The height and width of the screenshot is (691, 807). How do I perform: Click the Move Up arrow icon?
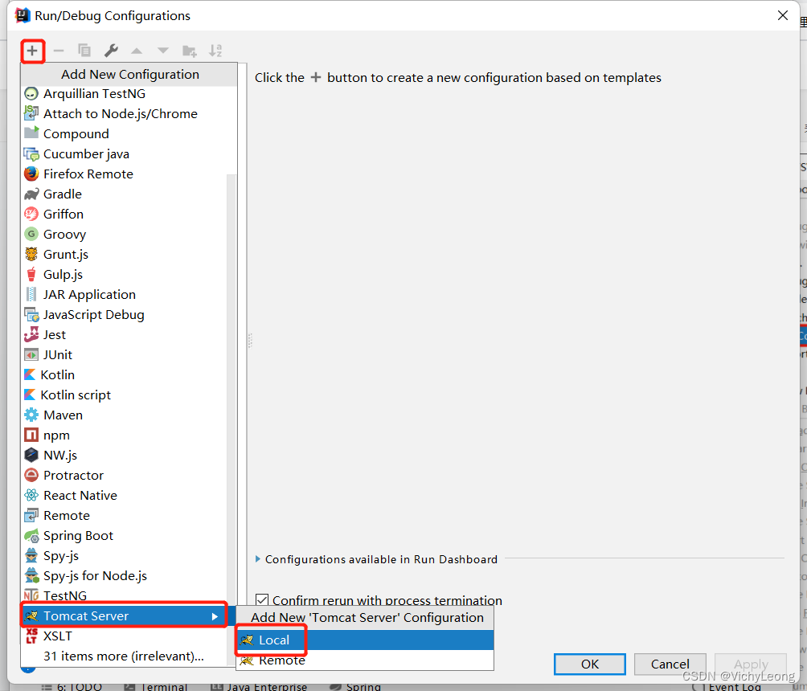137,51
